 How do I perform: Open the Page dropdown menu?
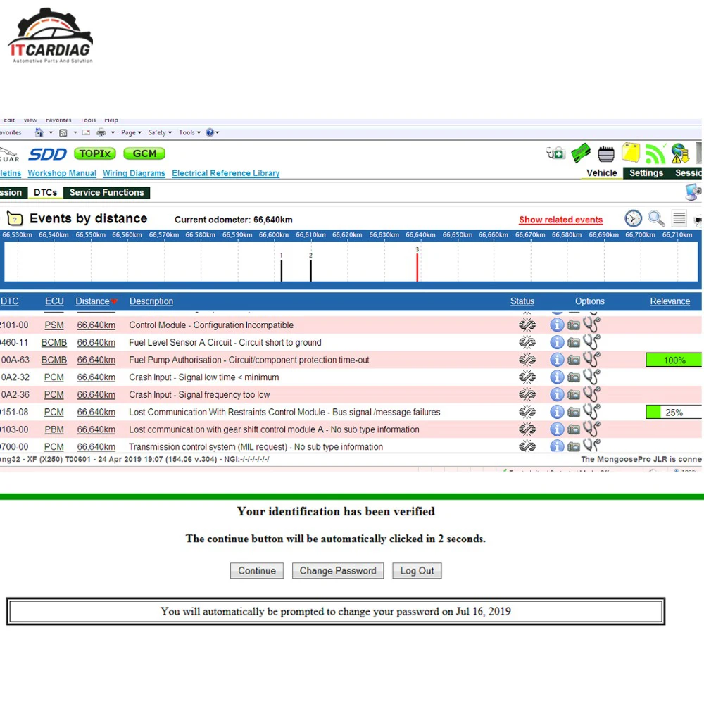click(131, 132)
